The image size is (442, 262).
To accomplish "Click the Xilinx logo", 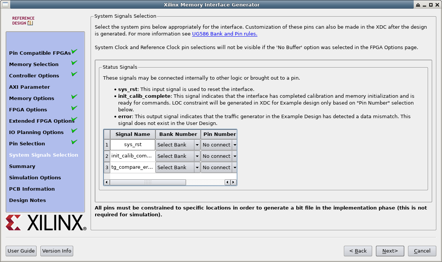I will click(x=46, y=223).
